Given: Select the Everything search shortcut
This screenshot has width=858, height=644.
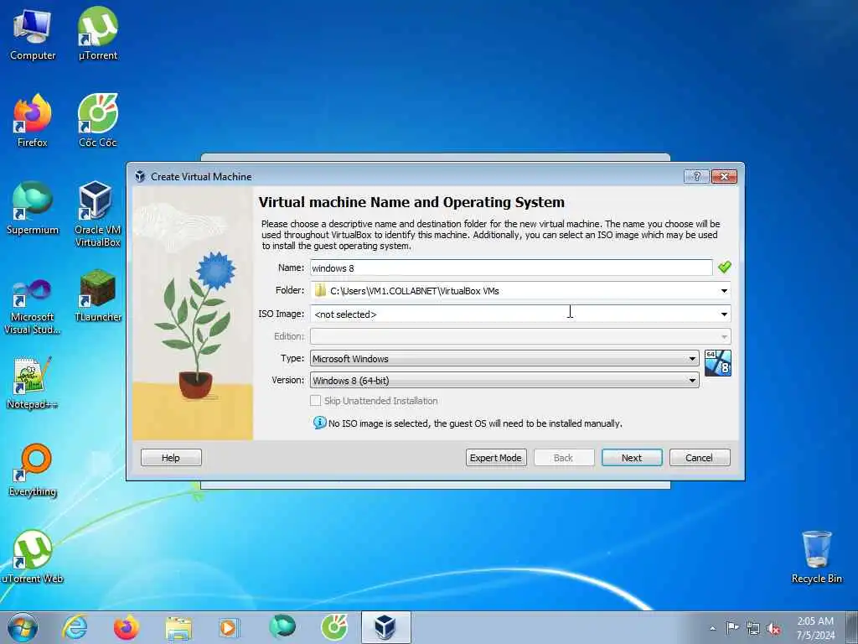Looking at the screenshot, I should (33, 470).
